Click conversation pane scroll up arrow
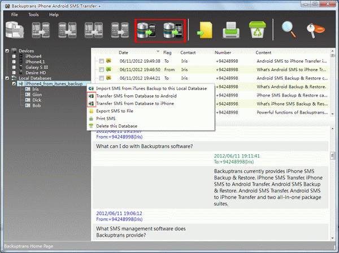This screenshot has height=253, width=339. [333, 129]
